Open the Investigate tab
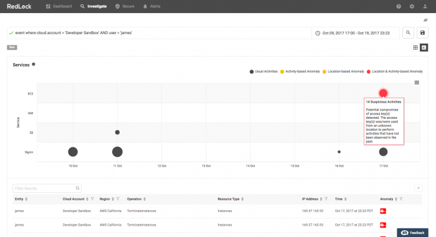The height and width of the screenshot is (237, 436). [x=93, y=6]
